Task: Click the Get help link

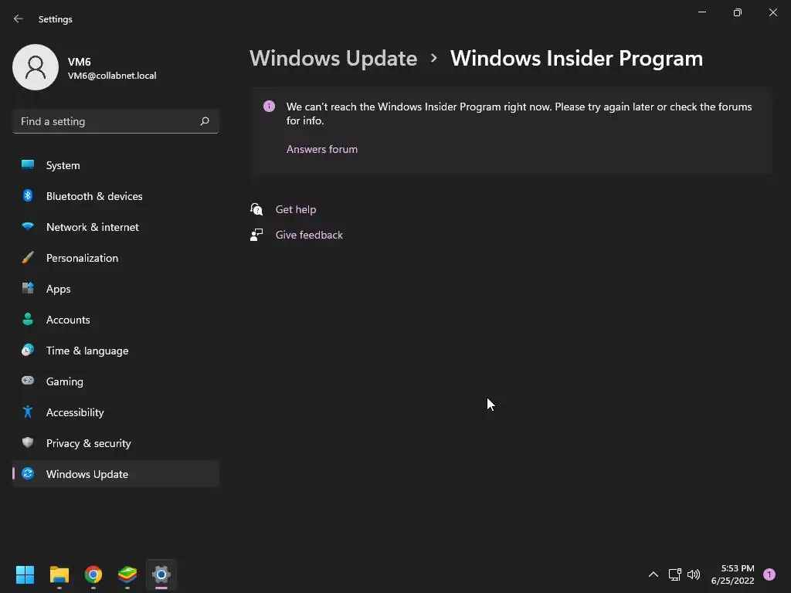Action: coord(296,209)
